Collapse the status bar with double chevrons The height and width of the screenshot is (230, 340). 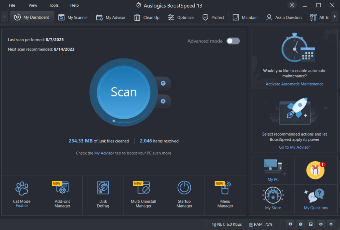click(x=331, y=224)
